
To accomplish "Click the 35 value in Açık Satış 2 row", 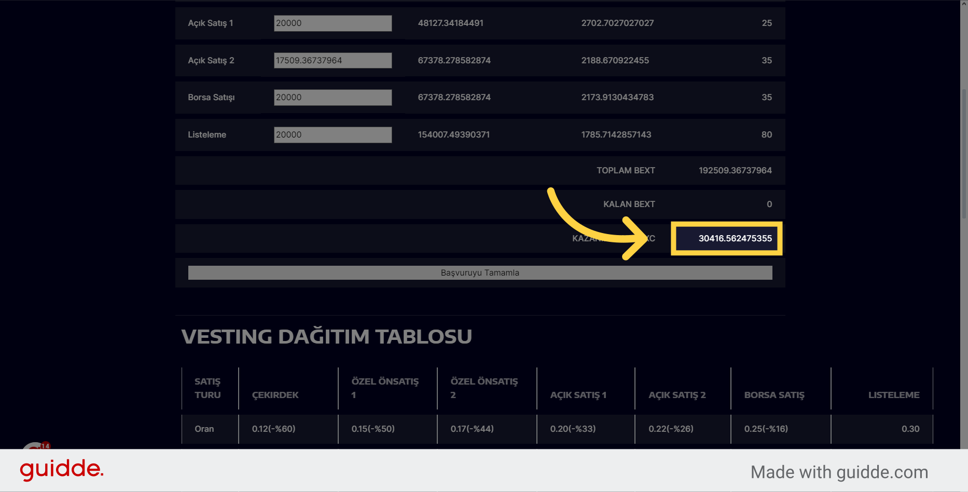I will pos(767,60).
